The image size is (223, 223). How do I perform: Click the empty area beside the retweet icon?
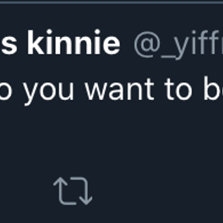tap(150, 191)
